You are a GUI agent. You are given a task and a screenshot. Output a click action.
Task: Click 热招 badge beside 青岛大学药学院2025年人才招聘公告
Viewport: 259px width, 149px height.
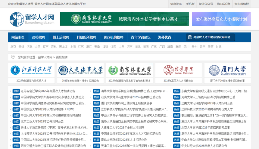point(96,140)
